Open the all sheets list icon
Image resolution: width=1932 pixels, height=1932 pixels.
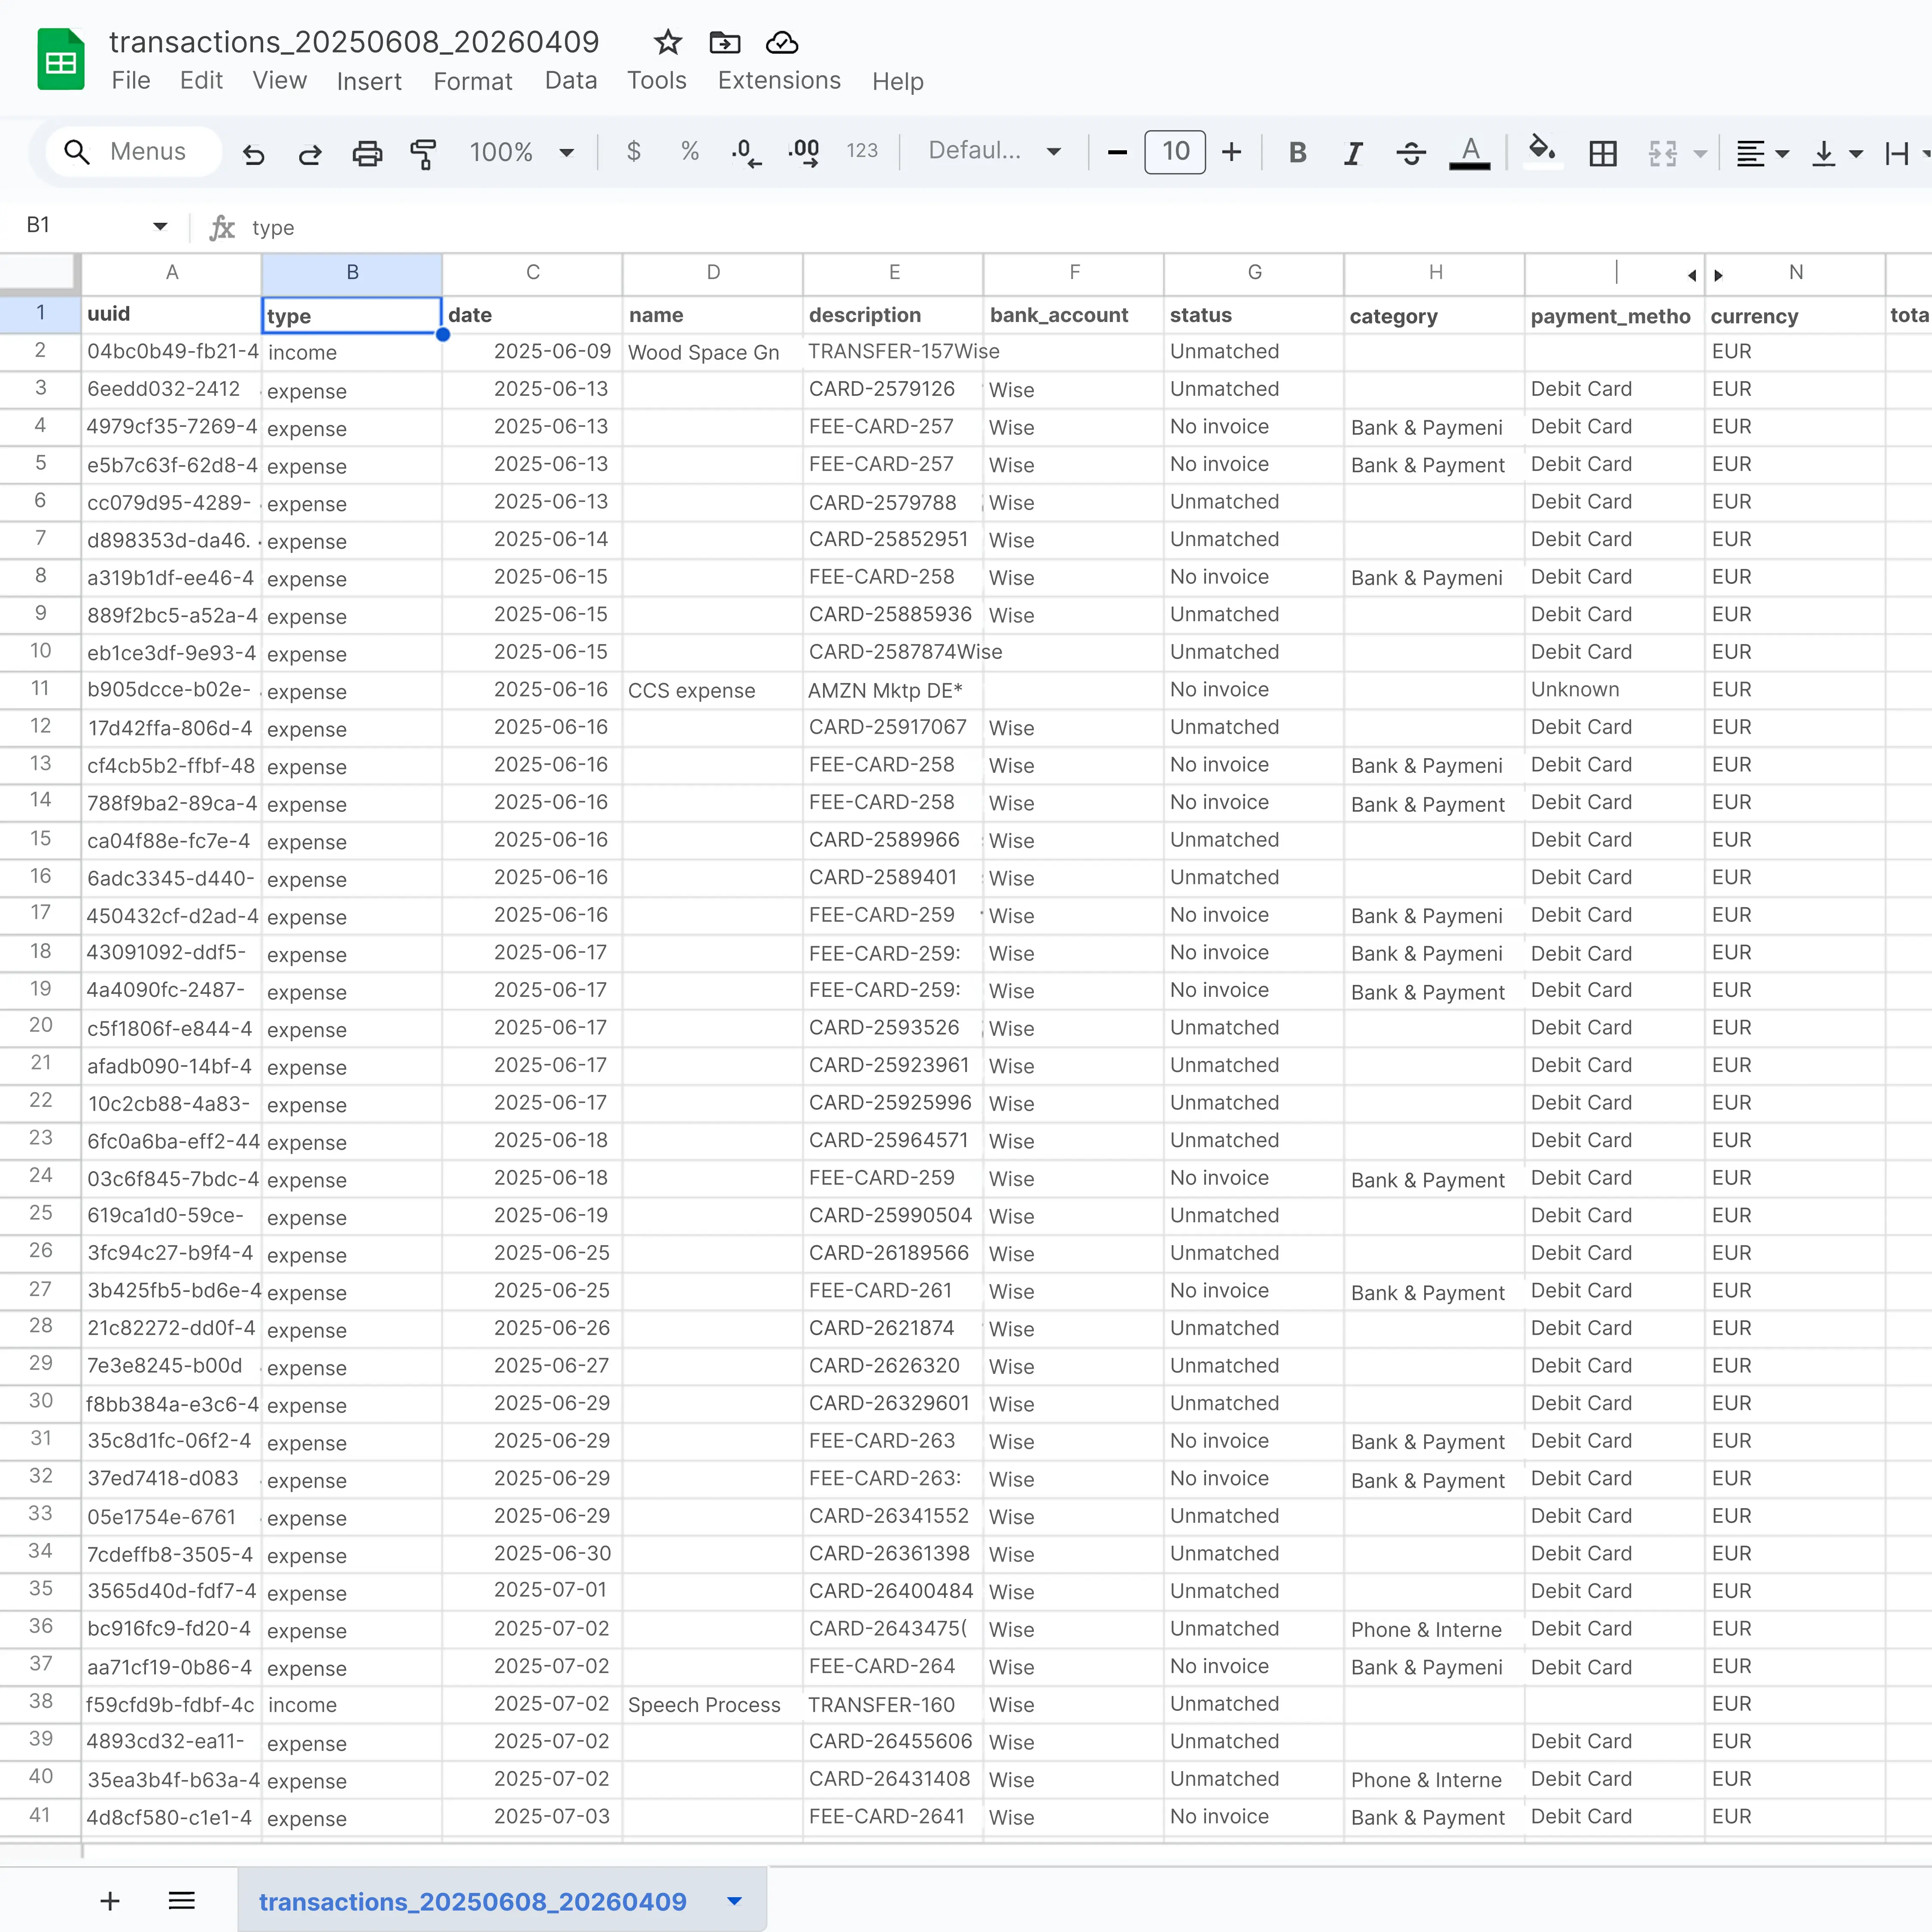tap(181, 1900)
